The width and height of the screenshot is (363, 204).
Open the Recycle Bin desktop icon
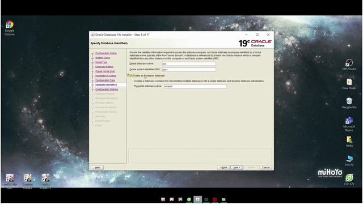349,103
